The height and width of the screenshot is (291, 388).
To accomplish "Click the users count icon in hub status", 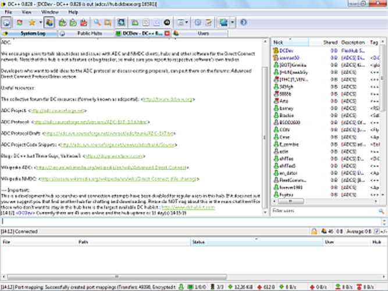I will click(323, 232).
